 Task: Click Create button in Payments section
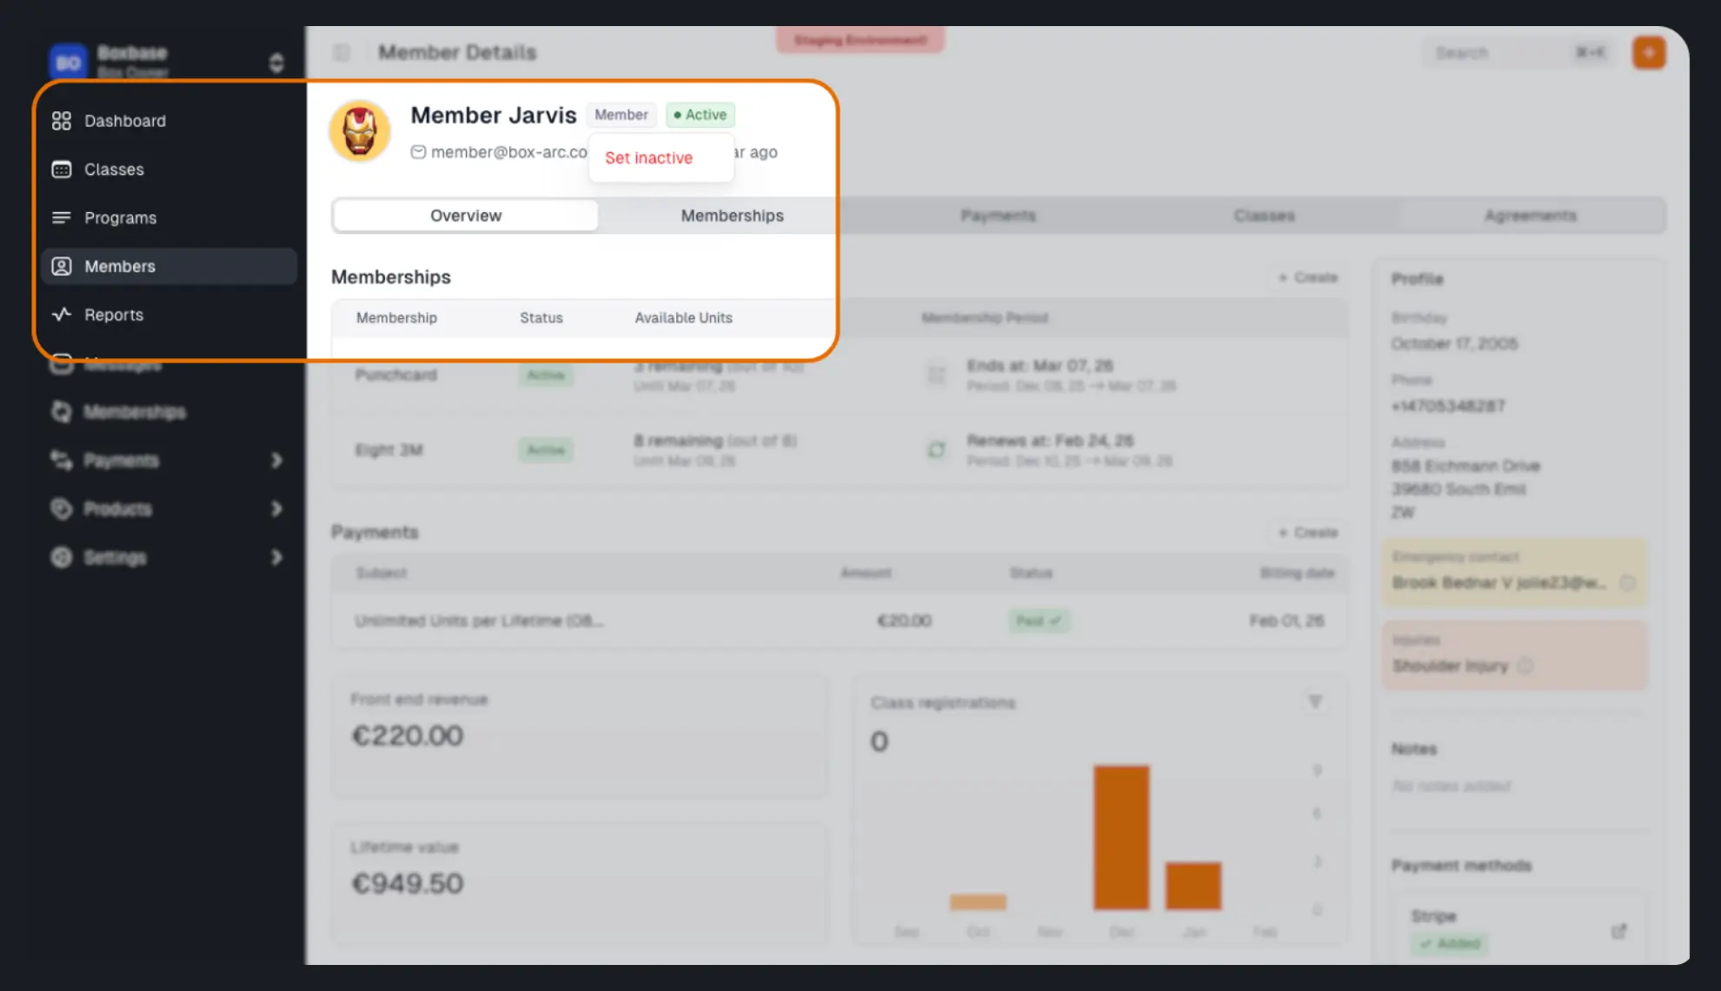1308,532
